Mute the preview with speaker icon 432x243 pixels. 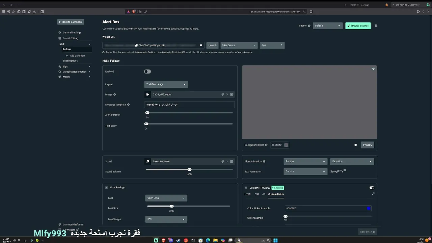(356, 145)
